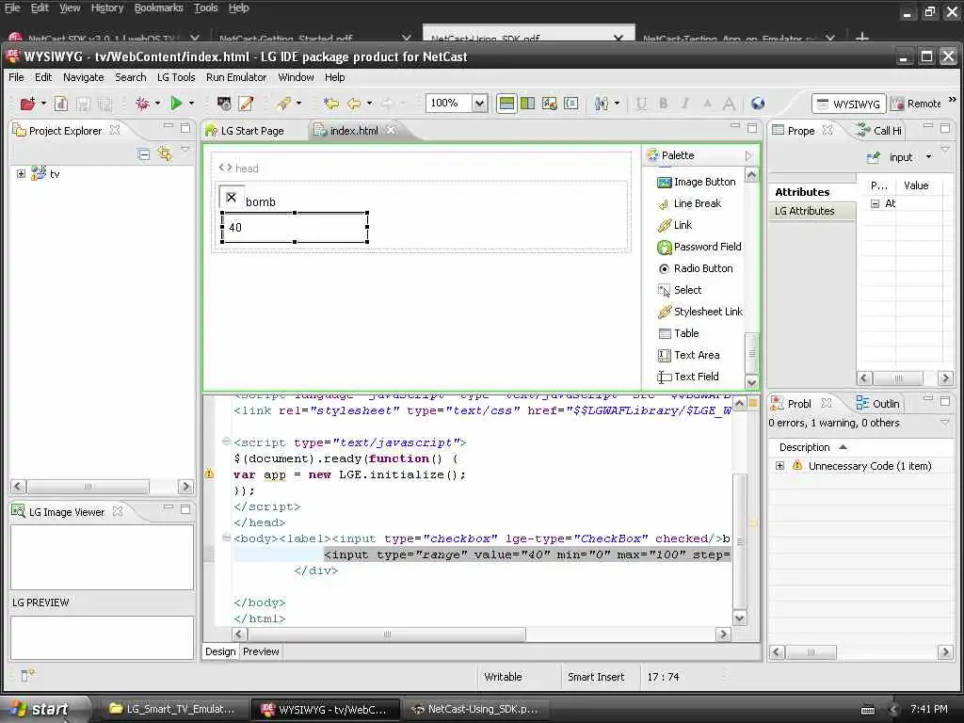The height and width of the screenshot is (723, 964).
Task: Select design-only view icon
Action: tap(550, 104)
